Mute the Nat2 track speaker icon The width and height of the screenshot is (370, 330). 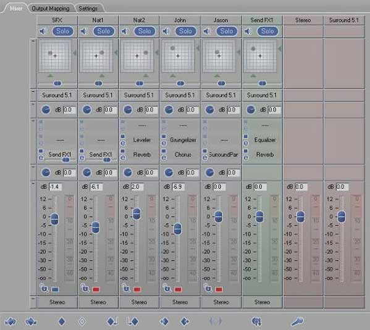(x=125, y=31)
